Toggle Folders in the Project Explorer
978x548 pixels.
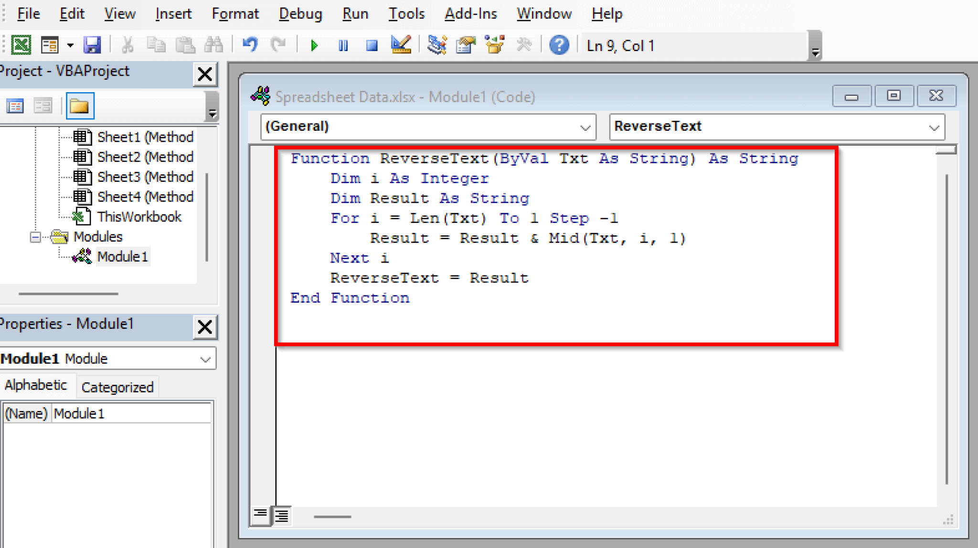coord(80,105)
